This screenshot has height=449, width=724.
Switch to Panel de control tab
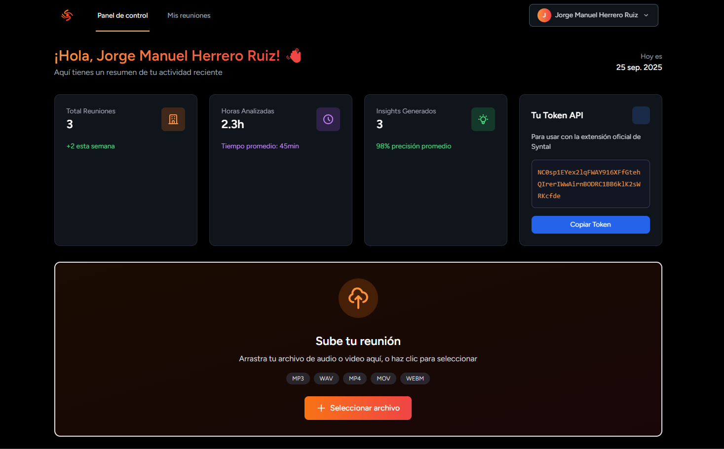click(x=122, y=16)
